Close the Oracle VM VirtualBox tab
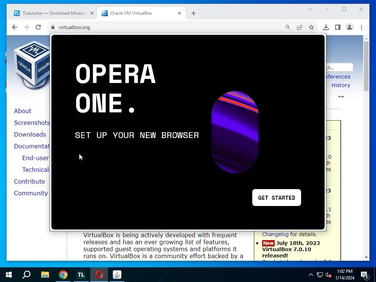 tap(179, 13)
